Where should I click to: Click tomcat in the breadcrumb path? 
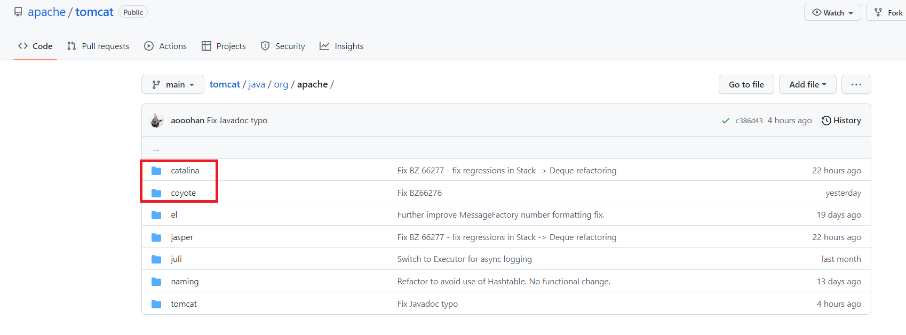225,84
